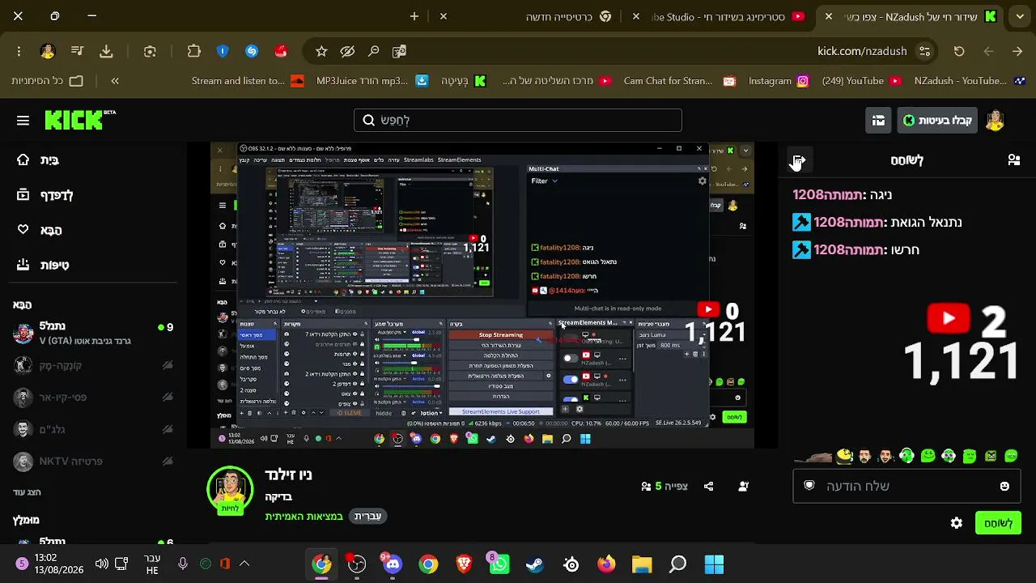The width and height of the screenshot is (1036, 583).
Task: Collapse the chat panel with arrow icon
Action: click(798, 160)
